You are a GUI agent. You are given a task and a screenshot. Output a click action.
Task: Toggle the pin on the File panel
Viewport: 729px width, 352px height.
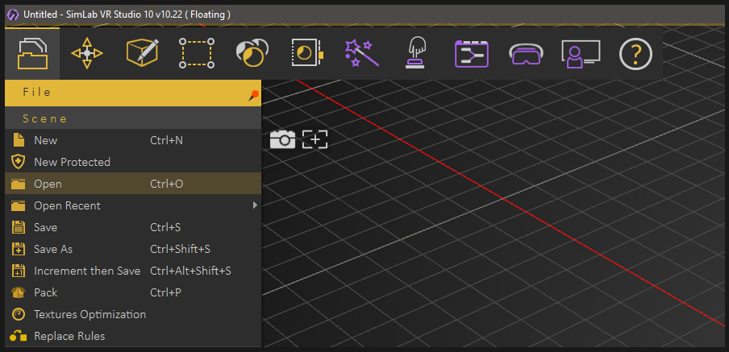tap(253, 95)
